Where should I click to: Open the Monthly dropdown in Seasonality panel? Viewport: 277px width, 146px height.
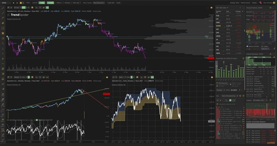point(221,90)
